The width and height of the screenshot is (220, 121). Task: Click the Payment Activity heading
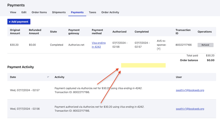coord(20,67)
